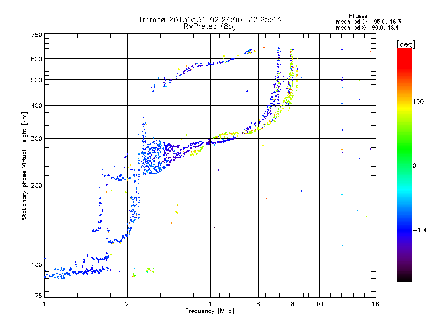Click the y-axis tick label "500"
Viewport: 442px width, 331px height.
click(x=36, y=80)
